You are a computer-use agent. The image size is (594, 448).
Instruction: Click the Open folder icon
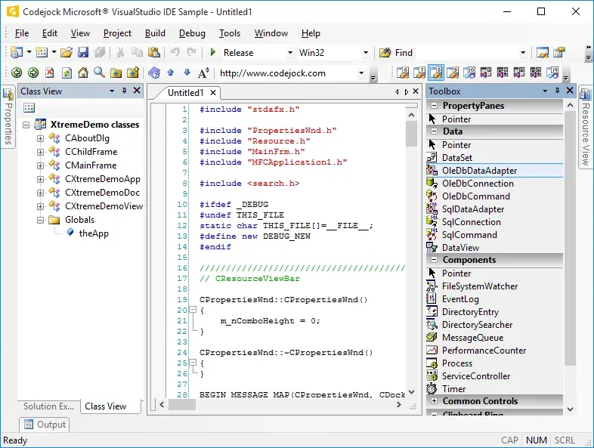tap(67, 52)
